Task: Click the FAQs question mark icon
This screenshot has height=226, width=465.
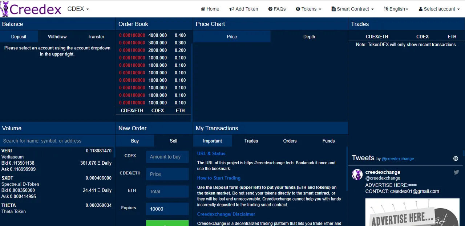Action: click(270, 9)
